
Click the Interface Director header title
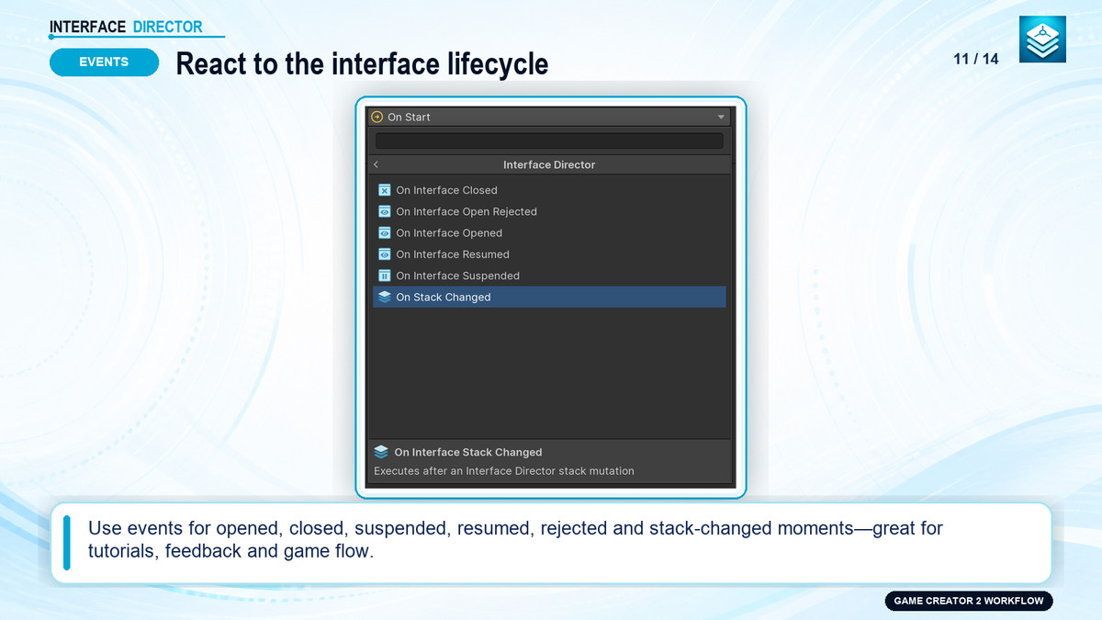pos(549,164)
